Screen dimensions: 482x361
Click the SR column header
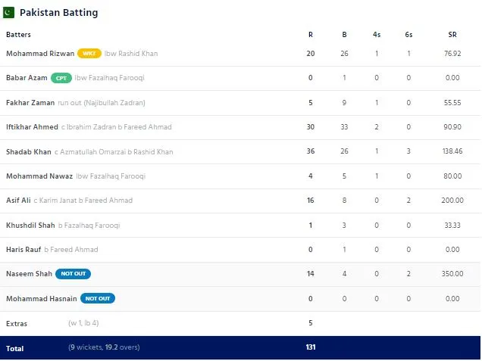pos(452,35)
